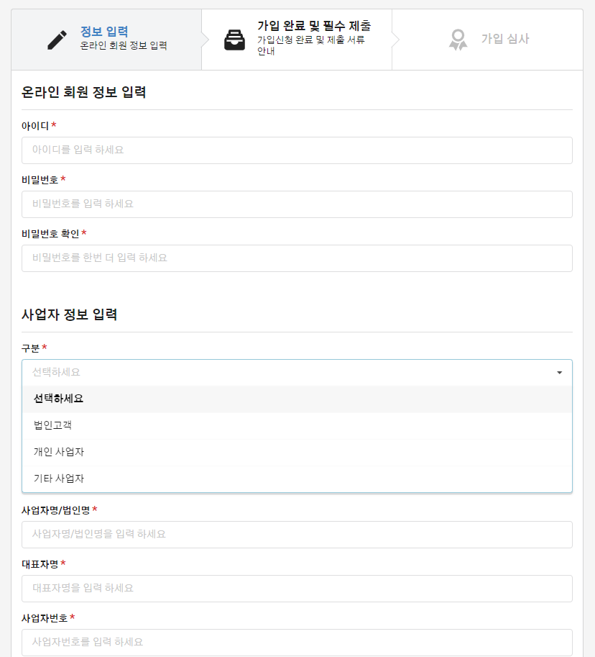Focus the 사업자명/법인명 input field
The height and width of the screenshot is (657, 595).
(297, 535)
